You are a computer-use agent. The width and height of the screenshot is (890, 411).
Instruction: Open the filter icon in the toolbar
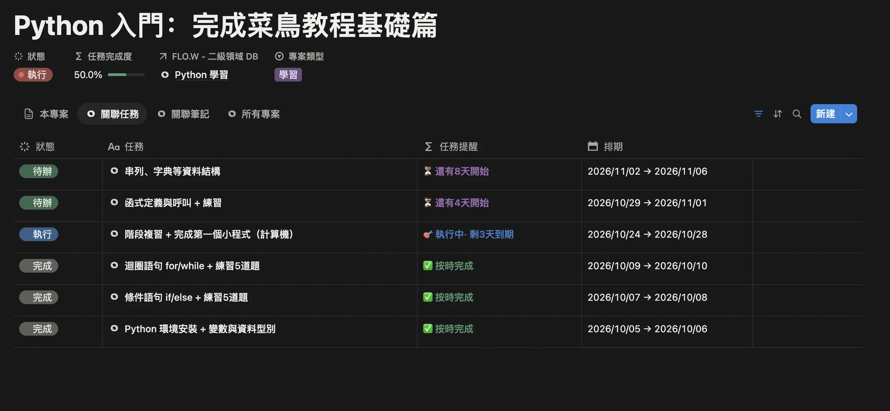click(758, 114)
